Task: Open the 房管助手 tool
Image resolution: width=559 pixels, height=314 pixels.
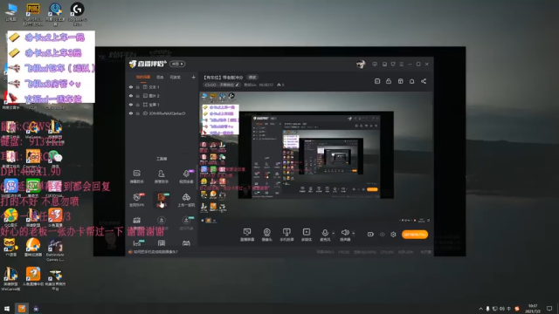Action: (161, 176)
